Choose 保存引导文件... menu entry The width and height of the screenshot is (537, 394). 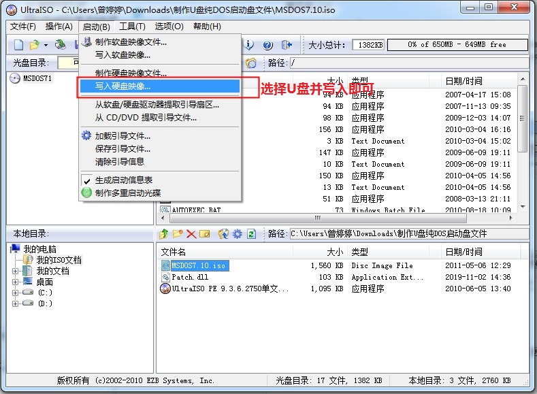pyautogui.click(x=160, y=149)
